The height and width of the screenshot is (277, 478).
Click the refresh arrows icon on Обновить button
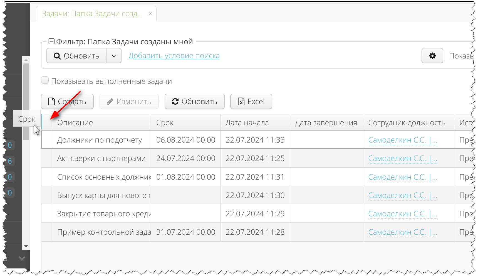click(x=175, y=101)
